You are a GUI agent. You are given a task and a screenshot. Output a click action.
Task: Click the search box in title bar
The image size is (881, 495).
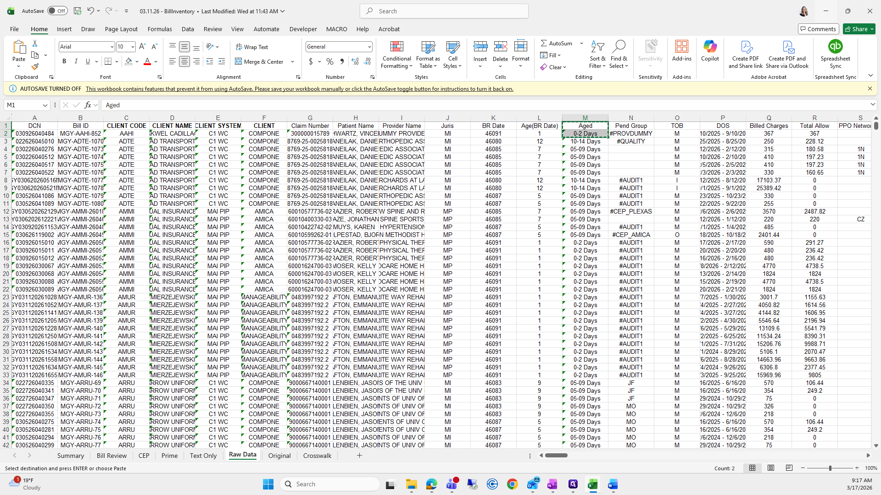[x=444, y=11]
